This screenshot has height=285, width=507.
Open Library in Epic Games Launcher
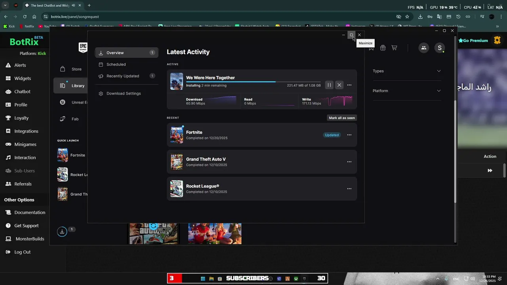click(71, 85)
